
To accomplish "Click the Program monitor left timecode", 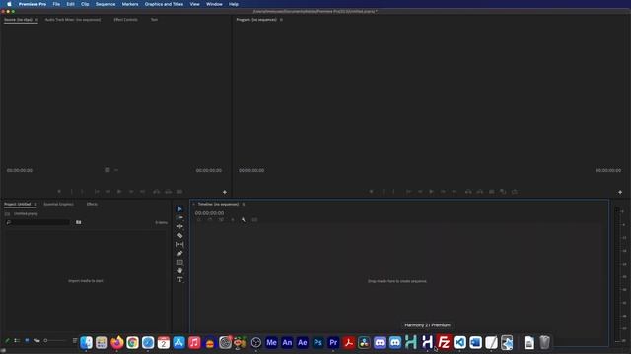I will [251, 170].
